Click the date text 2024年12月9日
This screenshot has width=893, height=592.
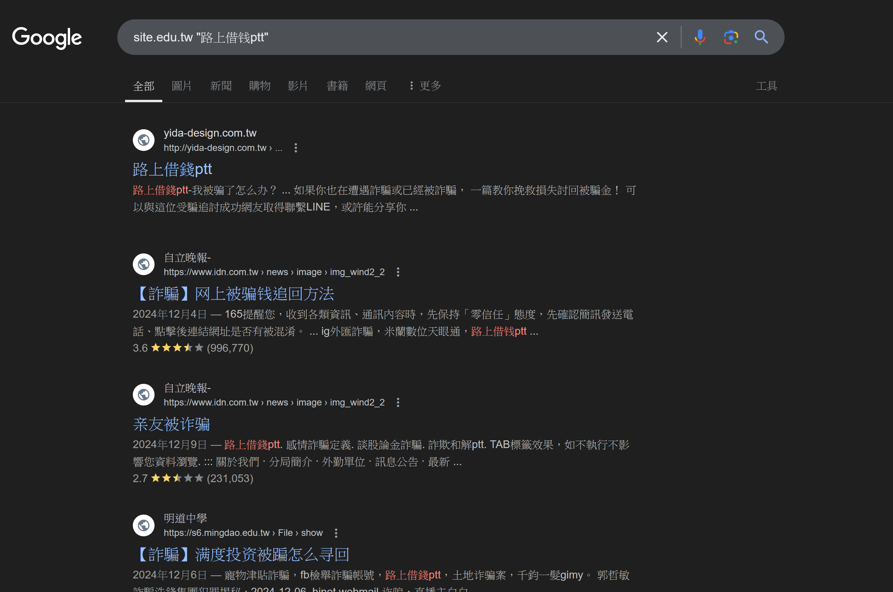pos(170,445)
